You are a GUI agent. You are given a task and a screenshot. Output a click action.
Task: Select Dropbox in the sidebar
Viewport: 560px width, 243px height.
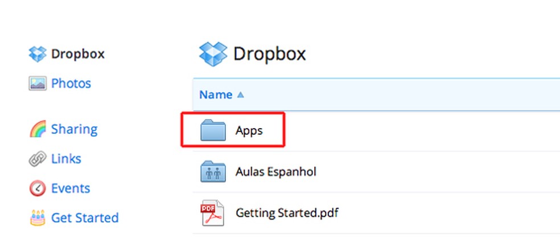(78, 54)
